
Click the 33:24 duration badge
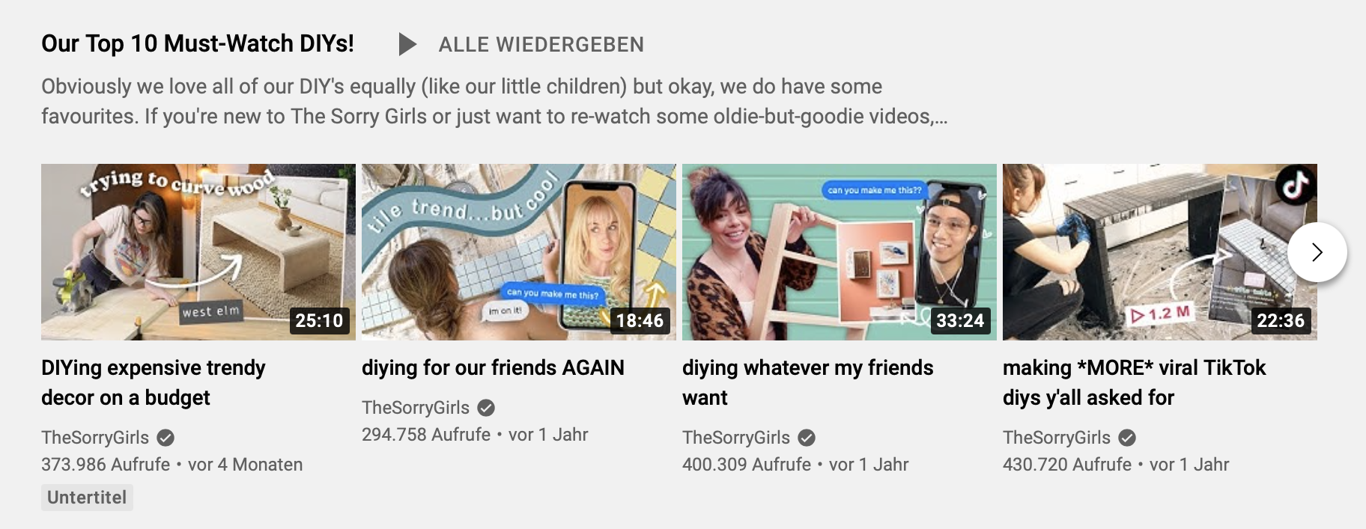pyautogui.click(x=960, y=321)
